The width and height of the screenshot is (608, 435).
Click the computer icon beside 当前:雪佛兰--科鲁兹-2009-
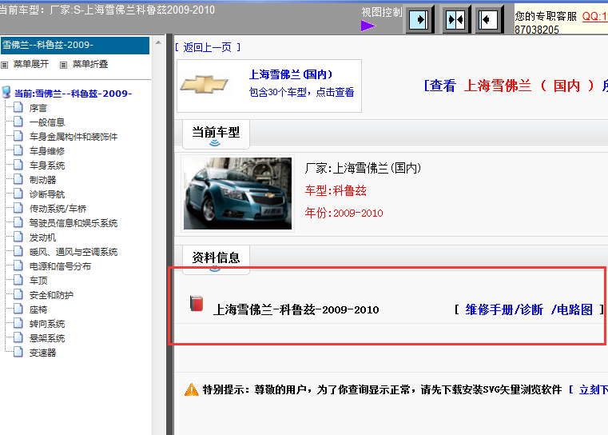click(x=6, y=92)
